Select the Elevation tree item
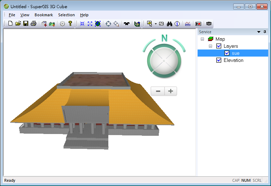Screen dimensions: 271x186 coord(234,60)
